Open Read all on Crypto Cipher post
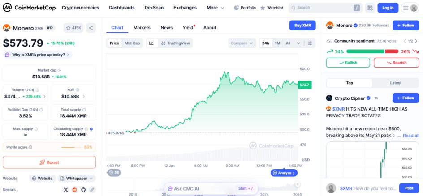 tap(411, 136)
